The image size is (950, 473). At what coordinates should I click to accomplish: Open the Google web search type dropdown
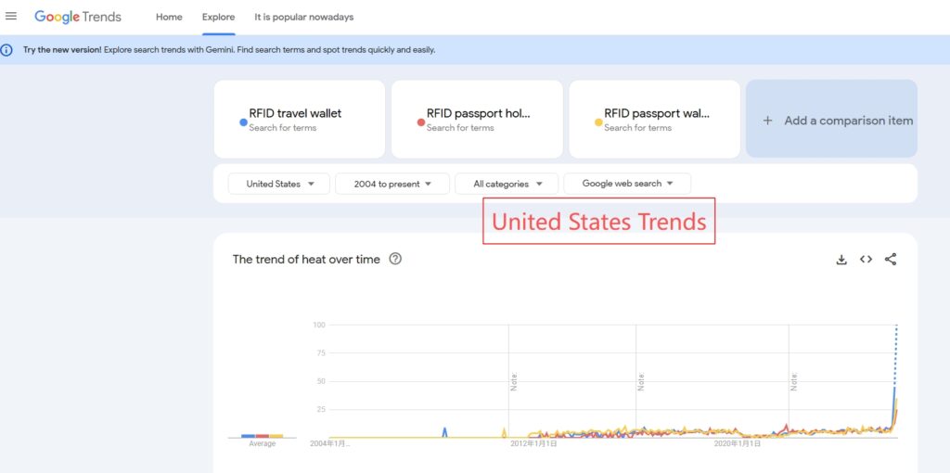click(627, 184)
